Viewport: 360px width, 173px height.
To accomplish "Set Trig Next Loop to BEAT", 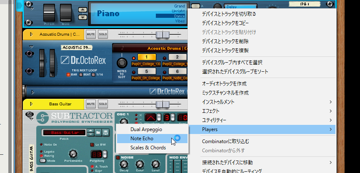I will (x=80, y=75).
